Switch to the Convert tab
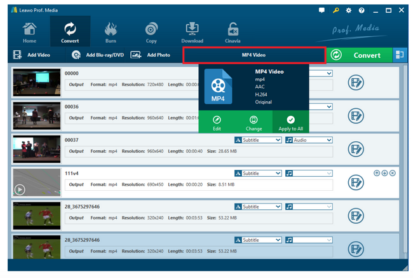This screenshot has height=278, width=413. [x=70, y=32]
